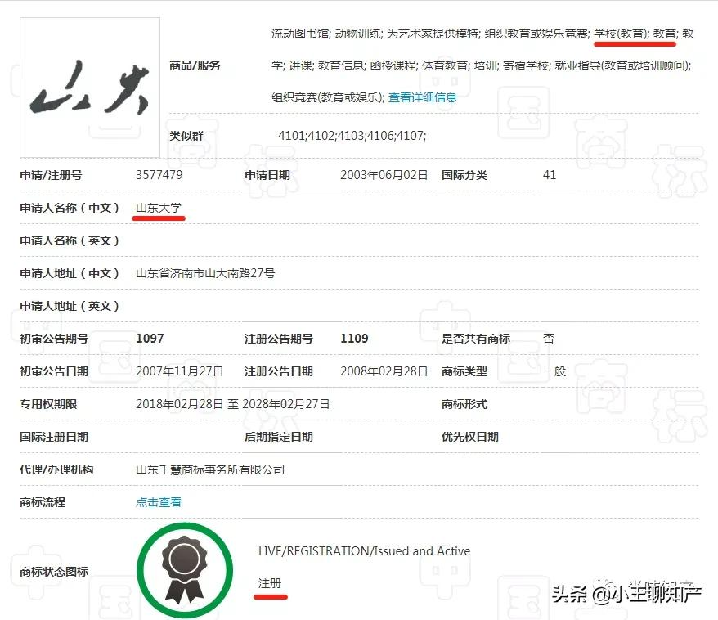The height and width of the screenshot is (620, 718).
Task: Select the application date 2003年06月02日
Action: (x=384, y=175)
